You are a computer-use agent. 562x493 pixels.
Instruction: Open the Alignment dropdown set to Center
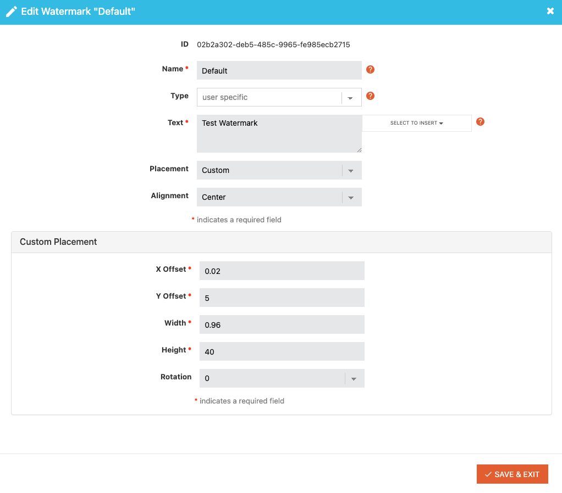click(x=279, y=197)
